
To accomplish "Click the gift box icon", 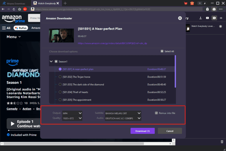I will [x=192, y=4].
